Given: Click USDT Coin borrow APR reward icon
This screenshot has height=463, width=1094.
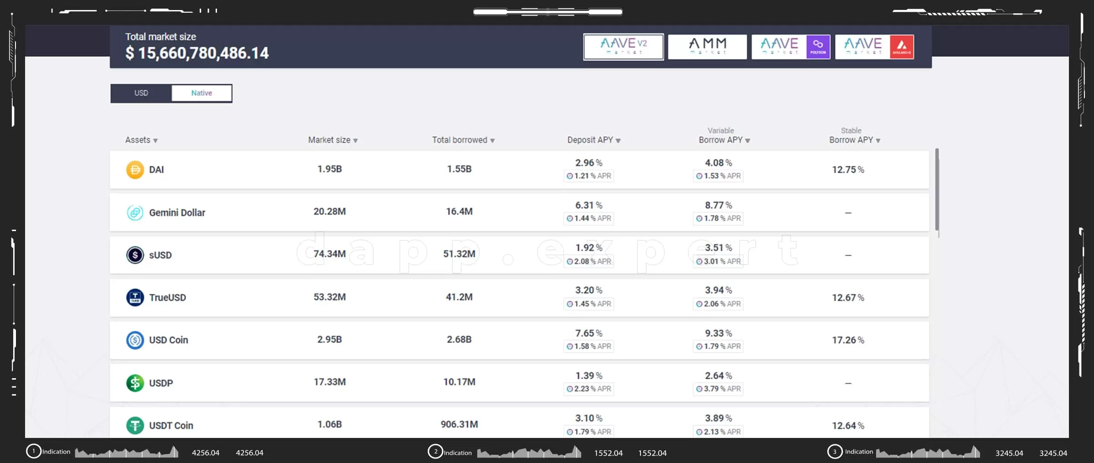Looking at the screenshot, I should tap(699, 432).
